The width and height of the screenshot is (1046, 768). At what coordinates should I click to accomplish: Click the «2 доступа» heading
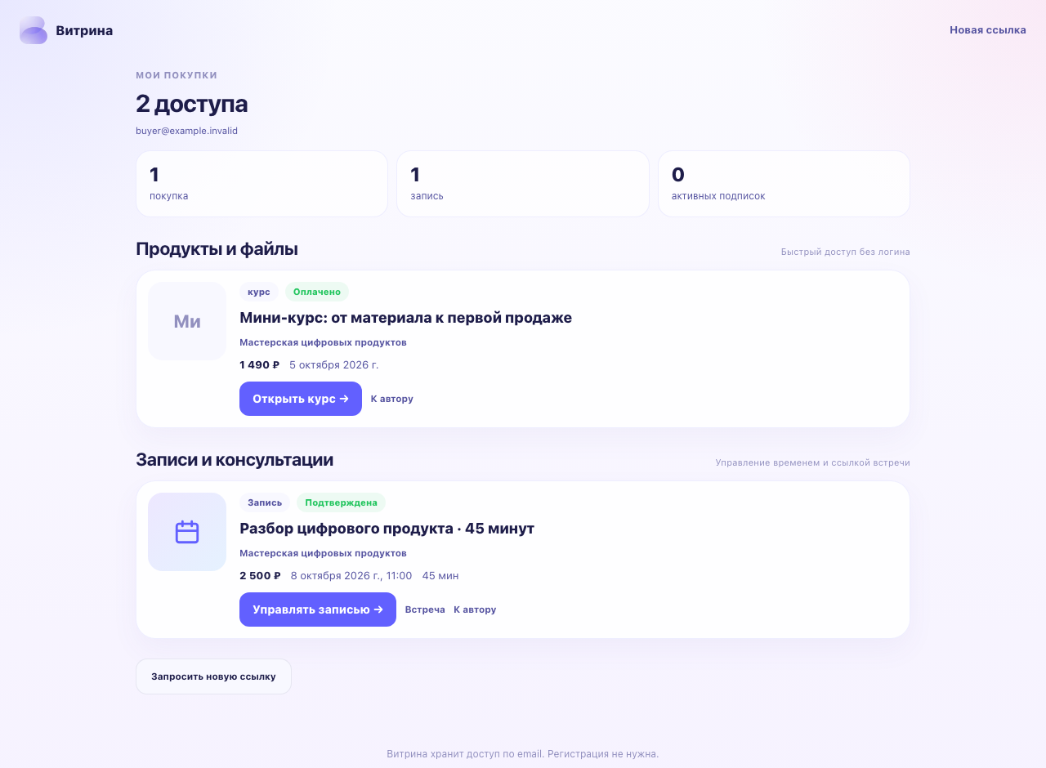(x=191, y=104)
